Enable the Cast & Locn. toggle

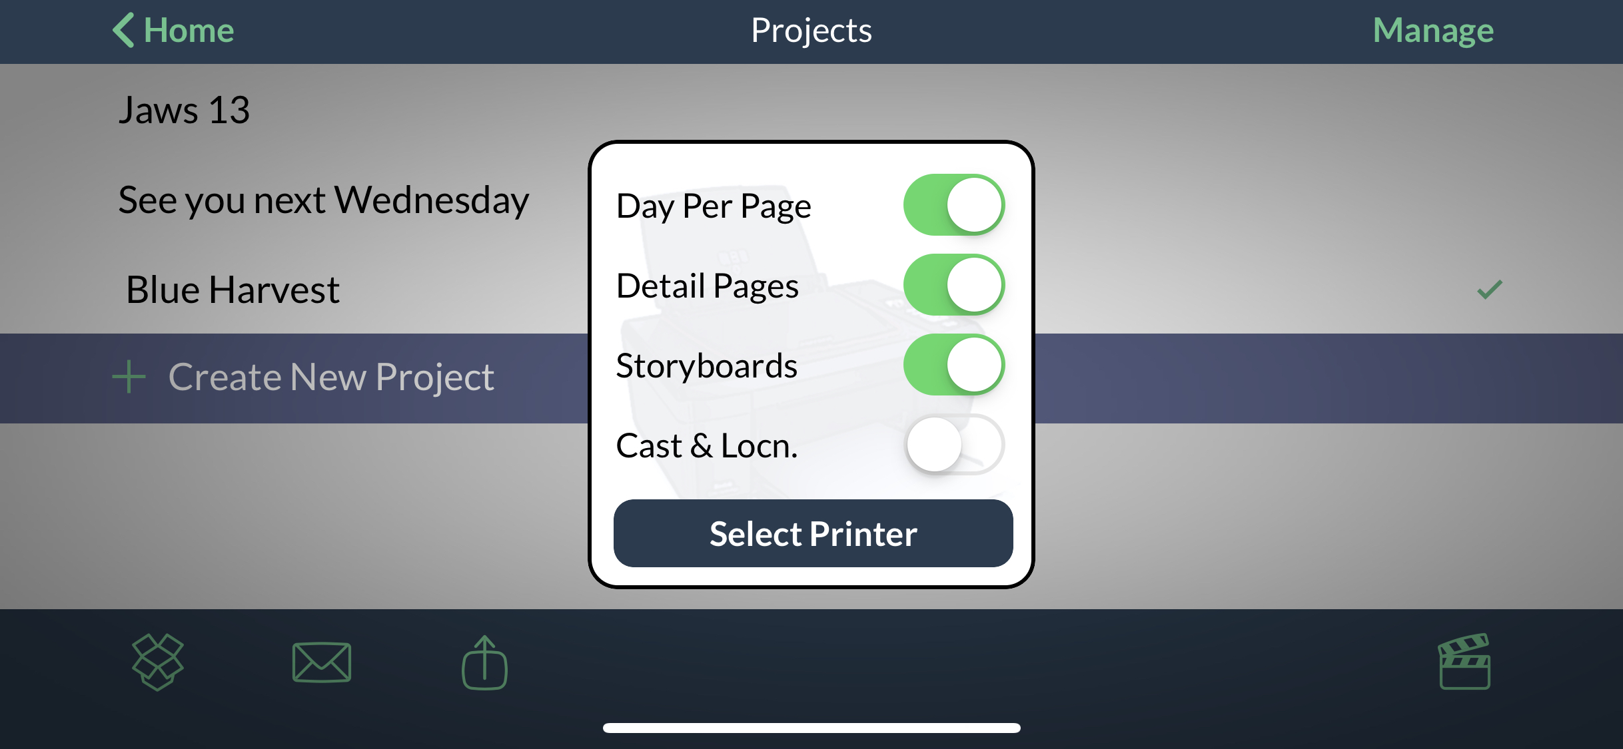click(x=953, y=445)
